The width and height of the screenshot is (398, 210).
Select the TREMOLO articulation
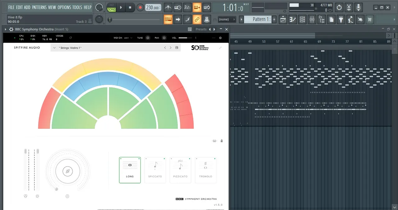[x=206, y=170]
